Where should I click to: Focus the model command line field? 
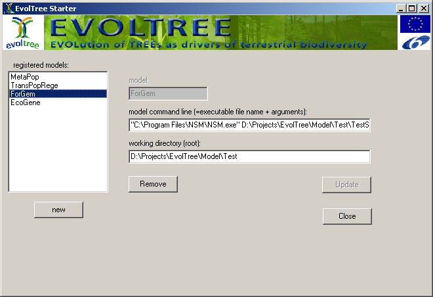pos(249,125)
